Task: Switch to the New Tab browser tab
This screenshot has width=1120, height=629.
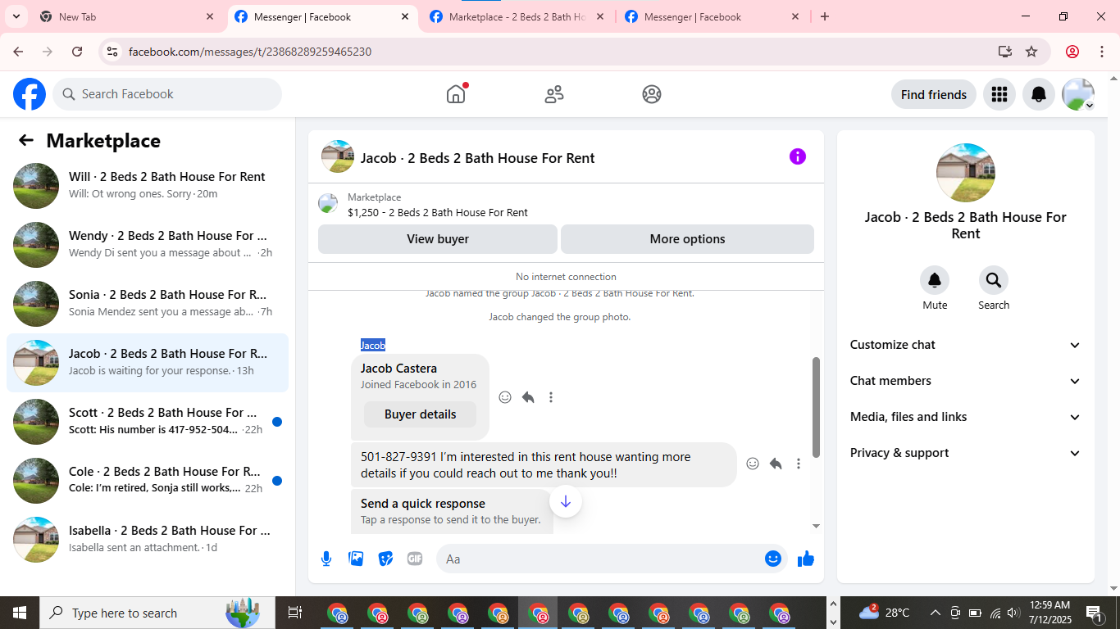Action: [127, 16]
